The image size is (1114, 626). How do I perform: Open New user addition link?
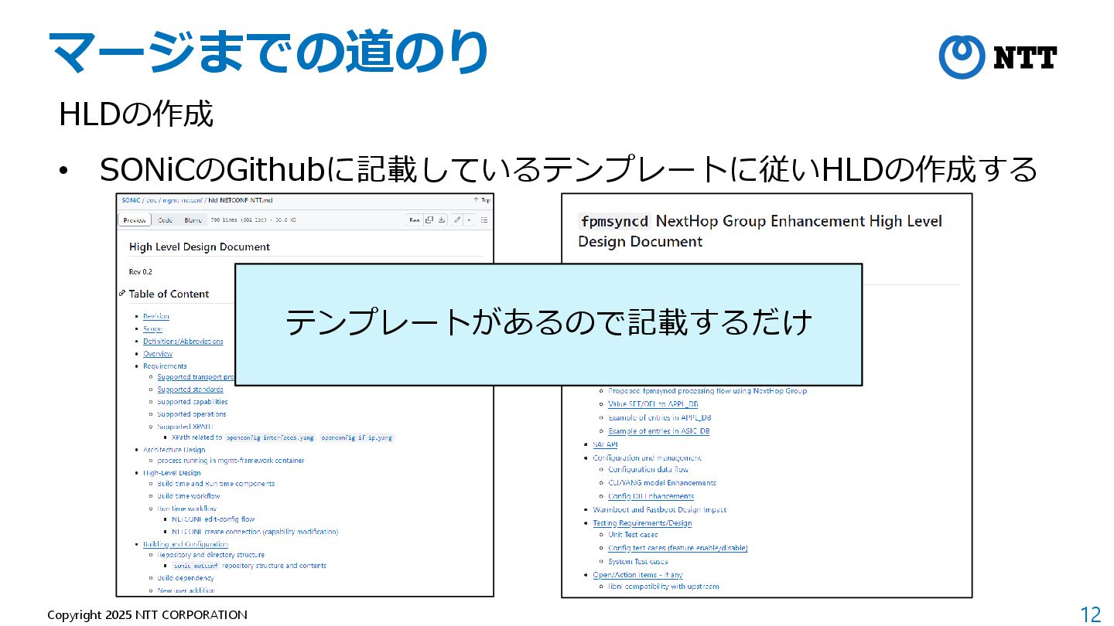186,590
